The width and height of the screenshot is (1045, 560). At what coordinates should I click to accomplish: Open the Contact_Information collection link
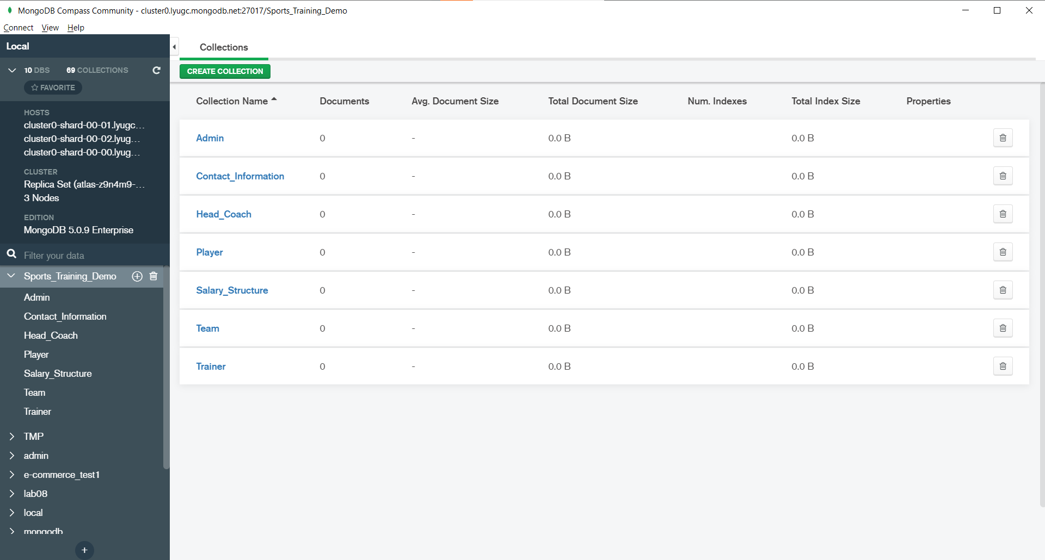click(x=240, y=176)
